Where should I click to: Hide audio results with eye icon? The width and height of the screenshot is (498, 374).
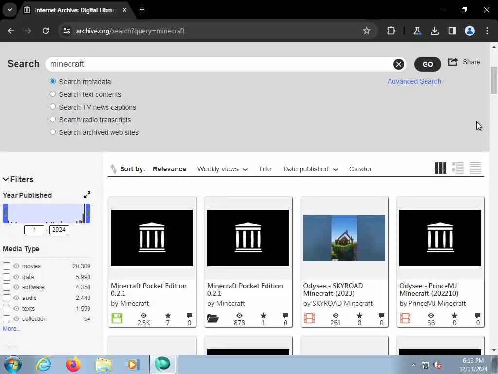tap(16, 298)
